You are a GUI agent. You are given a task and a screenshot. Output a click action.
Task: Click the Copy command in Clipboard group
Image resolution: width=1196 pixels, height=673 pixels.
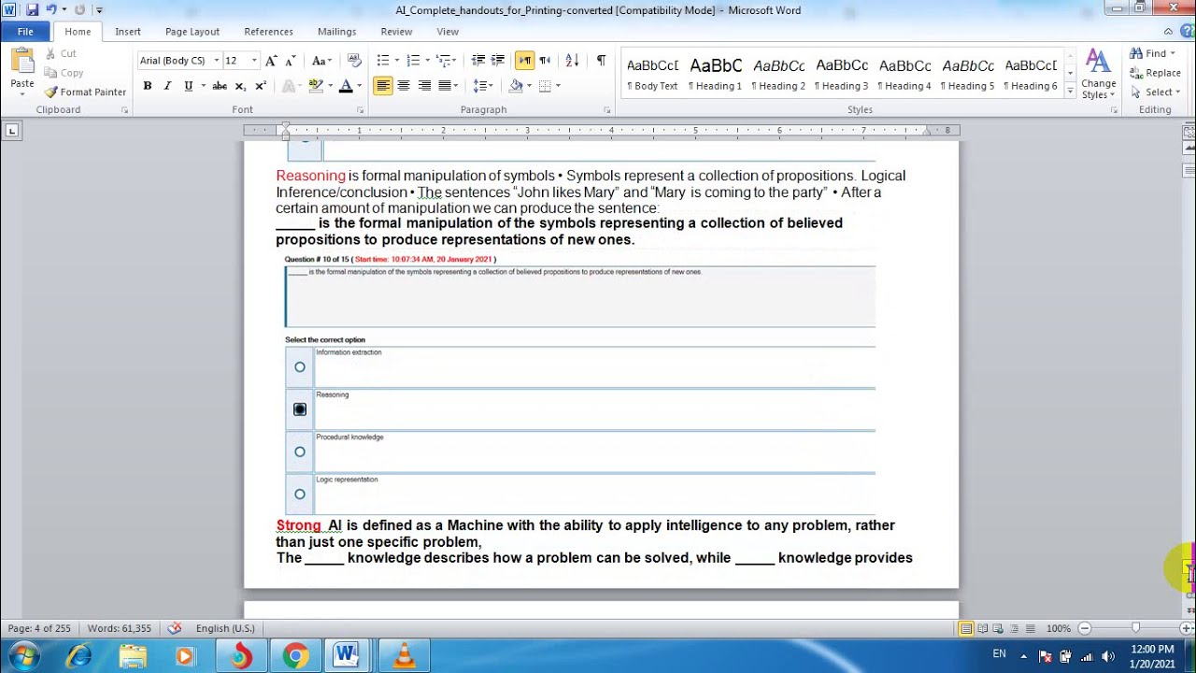pyautogui.click(x=64, y=73)
